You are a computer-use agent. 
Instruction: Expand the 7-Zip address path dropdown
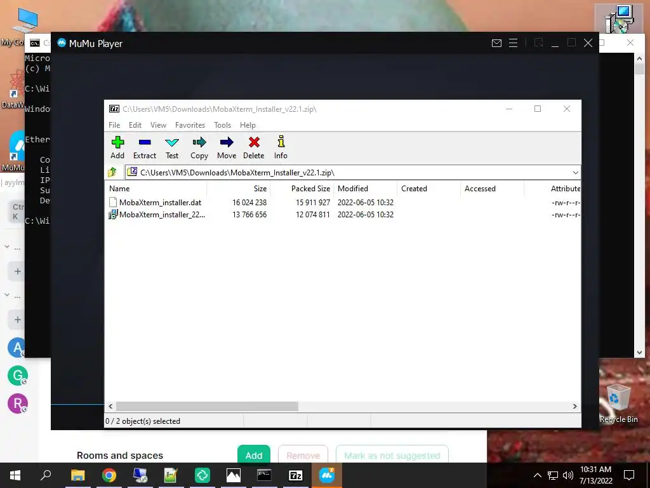(x=575, y=173)
